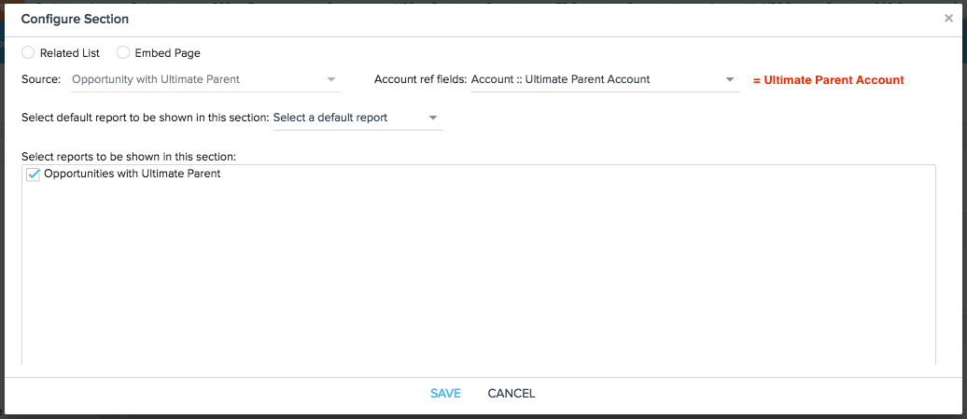This screenshot has width=967, height=419.
Task: Cancel the section configuration
Action: (x=512, y=393)
